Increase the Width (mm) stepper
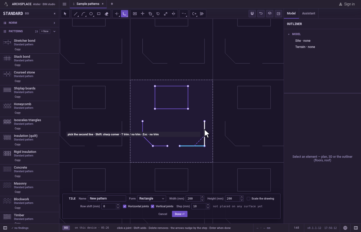This screenshot has height=232, width=361. (202, 197)
